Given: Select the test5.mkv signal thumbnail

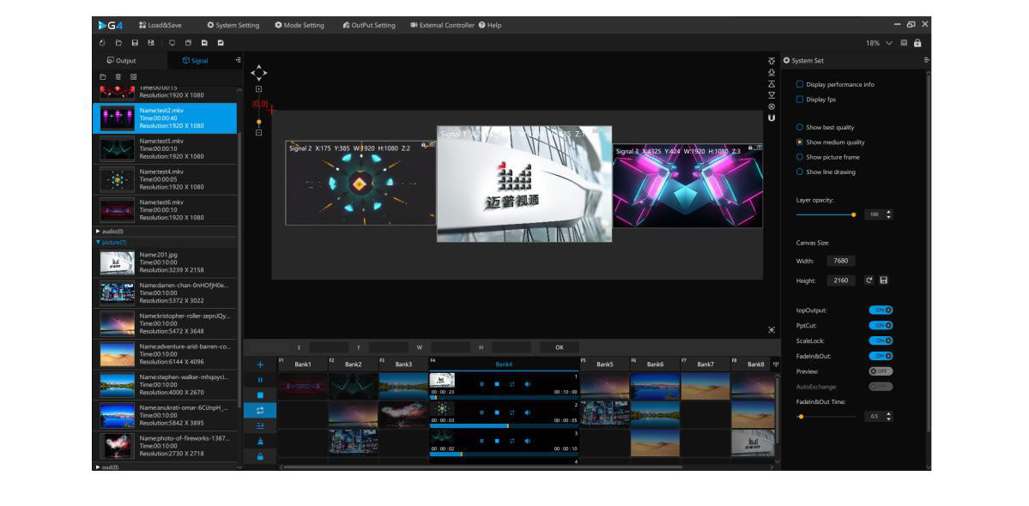Looking at the screenshot, I should (x=118, y=149).
